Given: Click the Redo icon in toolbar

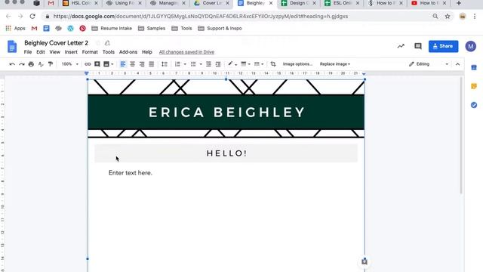Looking at the screenshot, I should point(22,64).
